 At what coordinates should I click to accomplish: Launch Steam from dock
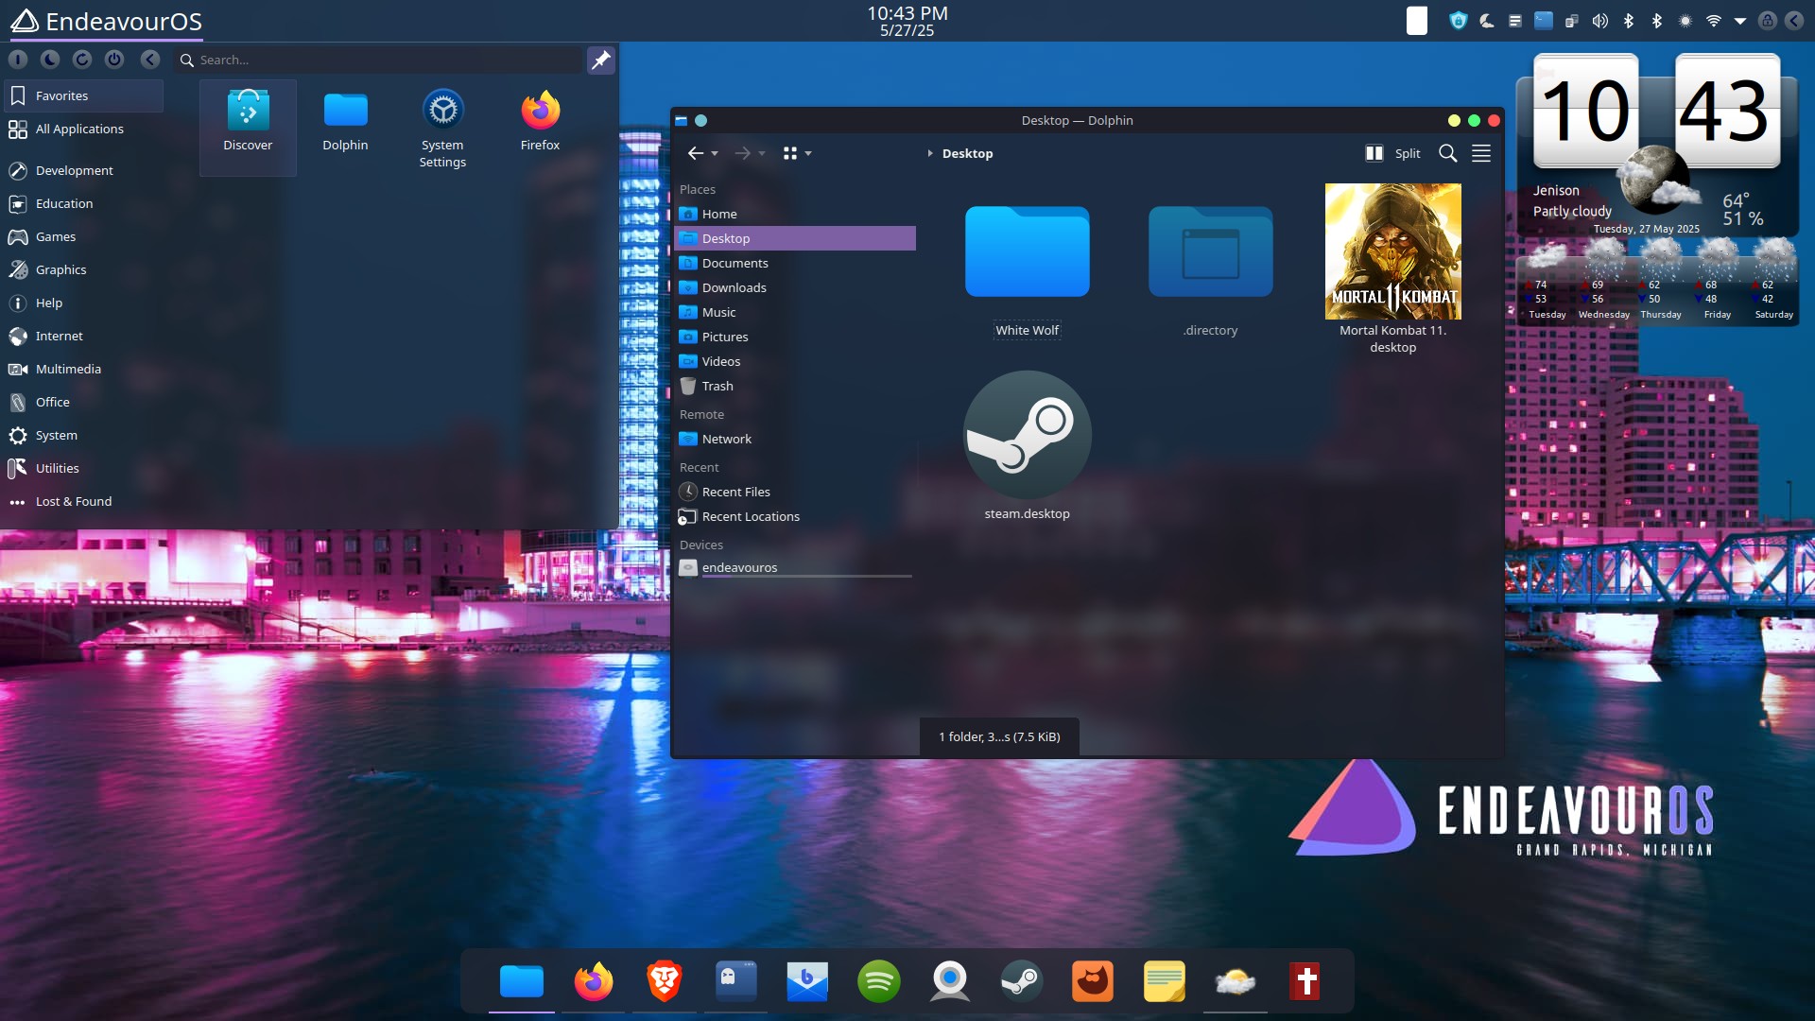[x=1022, y=981]
